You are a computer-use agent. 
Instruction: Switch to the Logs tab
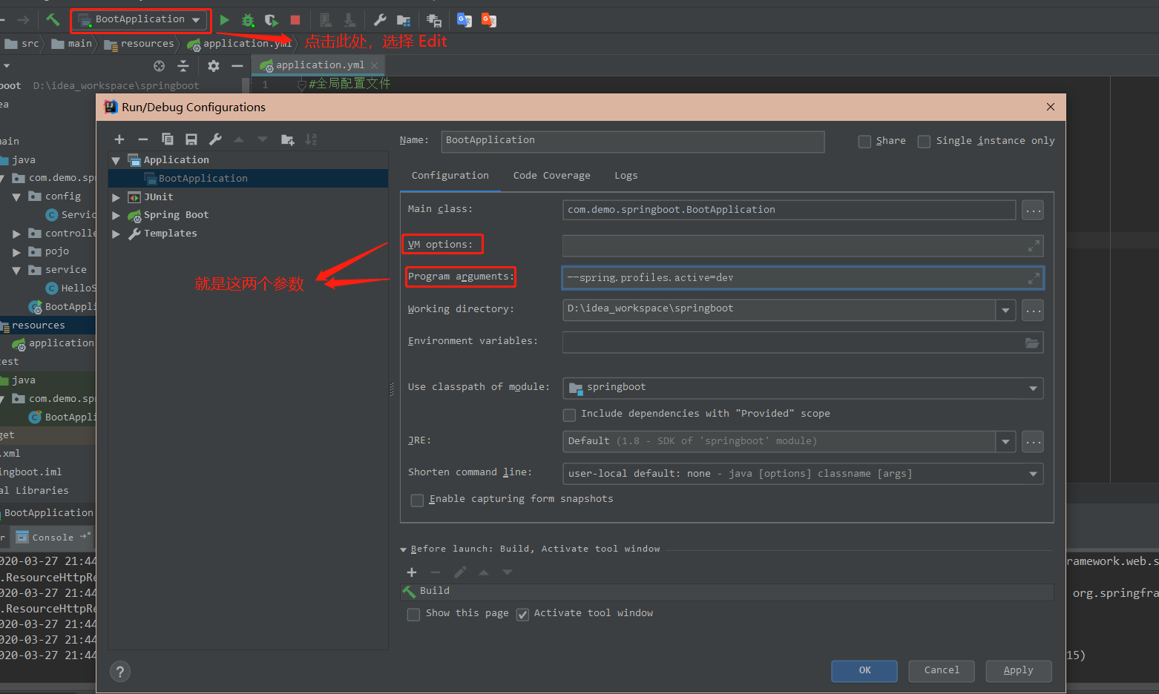coord(626,176)
